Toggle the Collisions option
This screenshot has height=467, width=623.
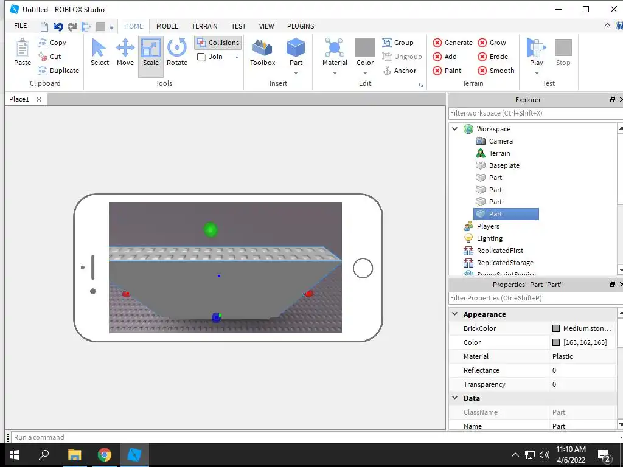click(x=218, y=43)
